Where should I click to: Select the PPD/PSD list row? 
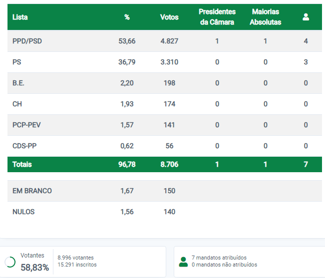(165, 41)
